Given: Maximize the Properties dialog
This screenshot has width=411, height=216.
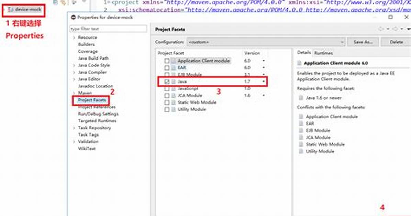Looking at the screenshot, I should point(391,17).
